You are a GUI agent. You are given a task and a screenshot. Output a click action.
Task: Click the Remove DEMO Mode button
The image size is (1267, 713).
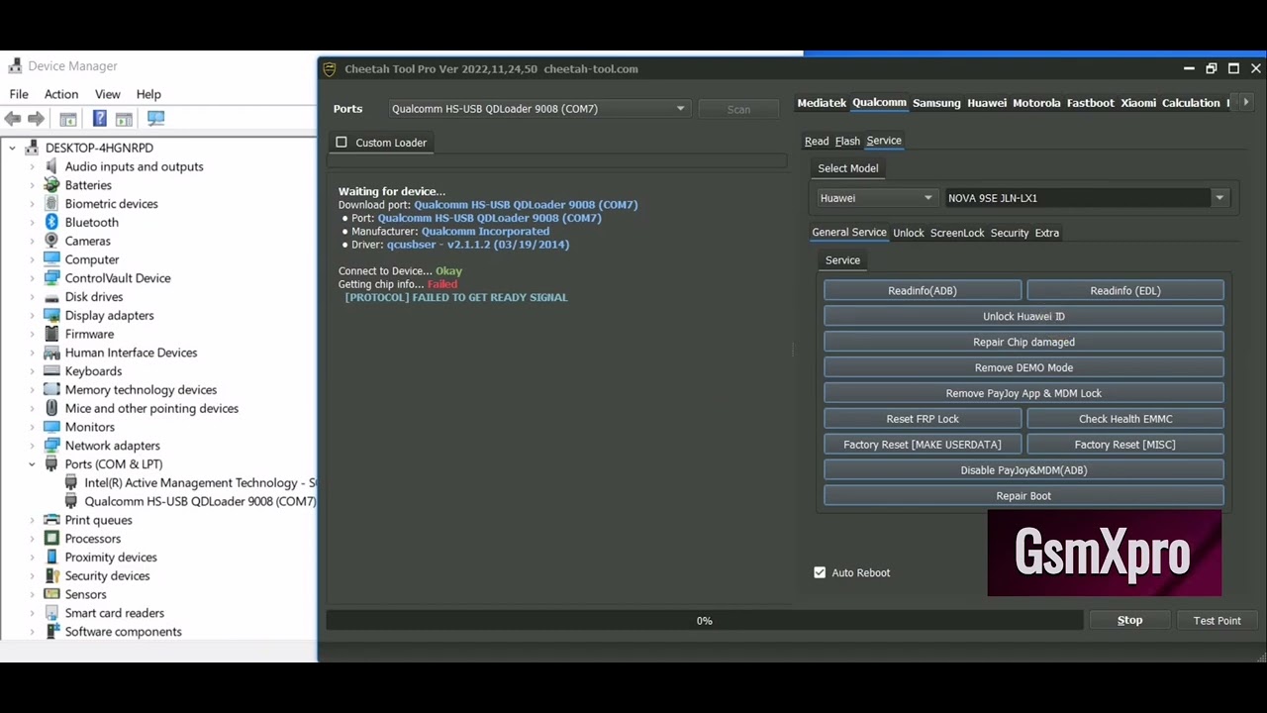[1023, 367]
